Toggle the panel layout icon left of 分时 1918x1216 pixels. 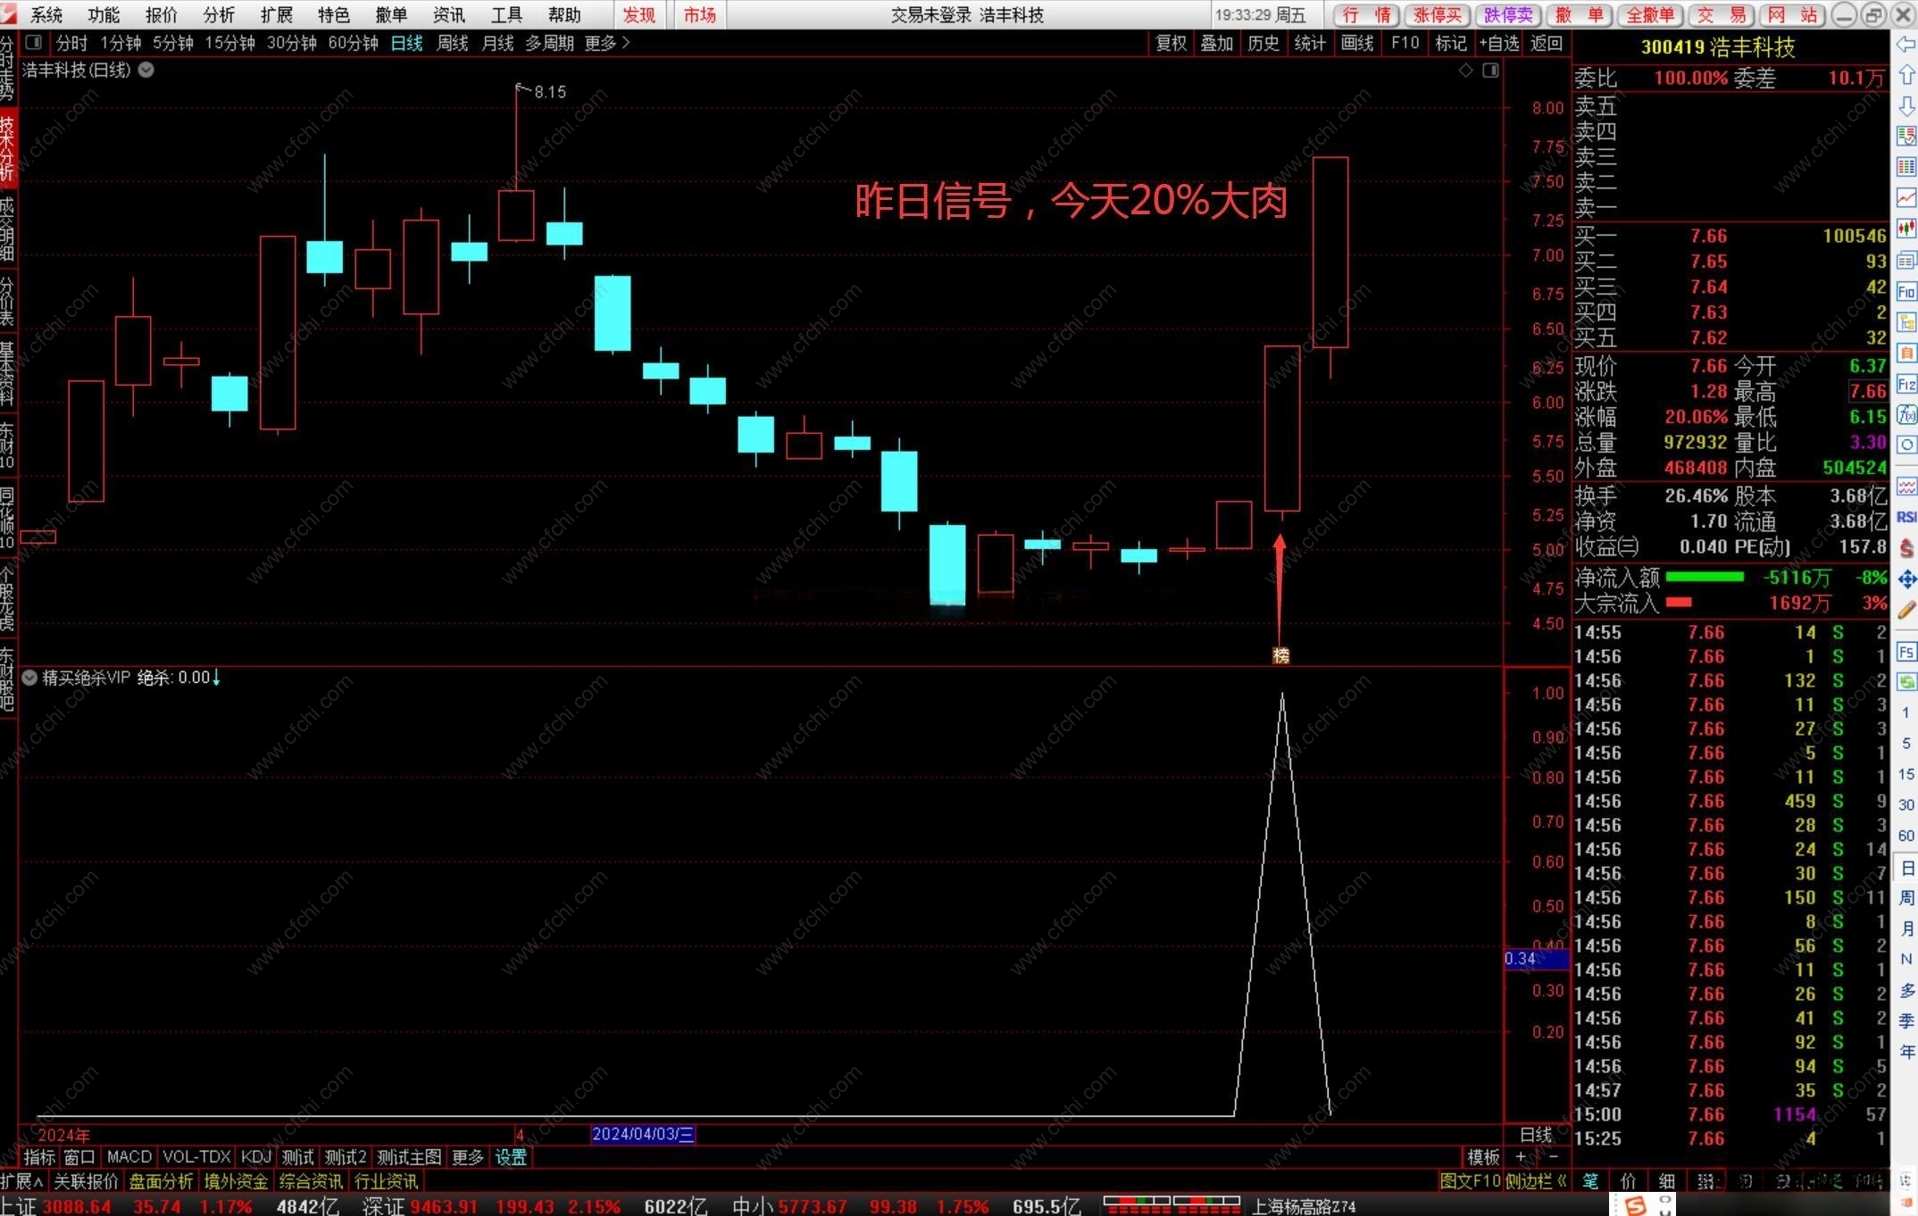point(34,42)
